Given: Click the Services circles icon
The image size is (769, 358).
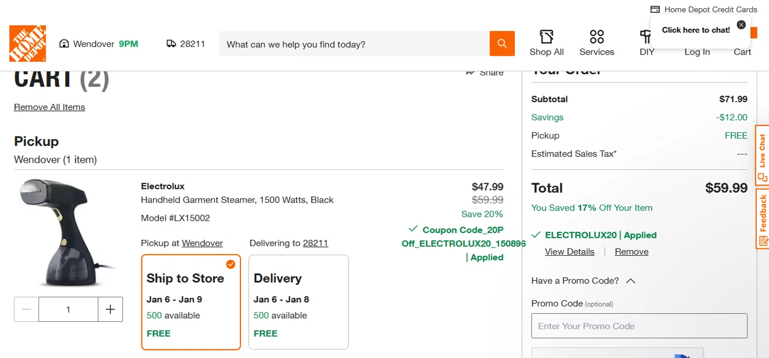Looking at the screenshot, I should pos(597,37).
